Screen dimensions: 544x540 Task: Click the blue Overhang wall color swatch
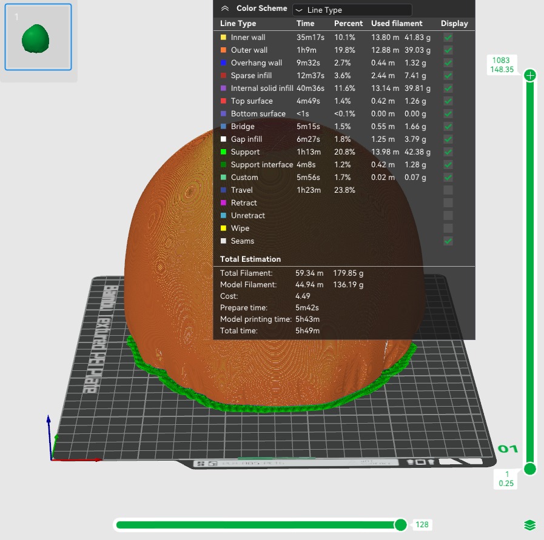pyautogui.click(x=223, y=63)
